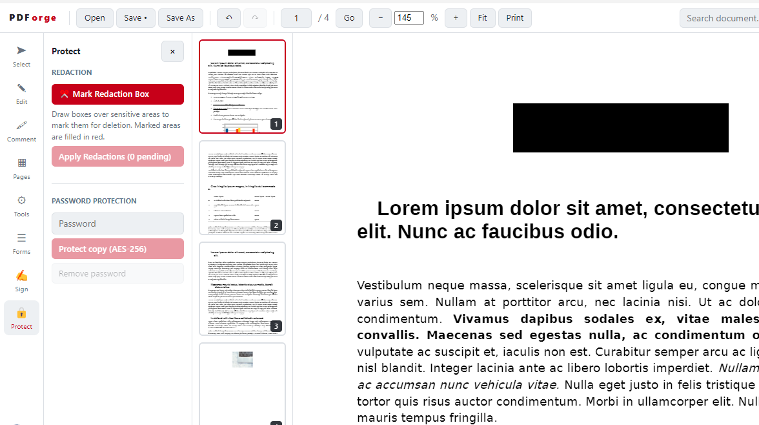This screenshot has width=759, height=425.
Task: Select page 4 thumbnail
Action: click(242, 384)
